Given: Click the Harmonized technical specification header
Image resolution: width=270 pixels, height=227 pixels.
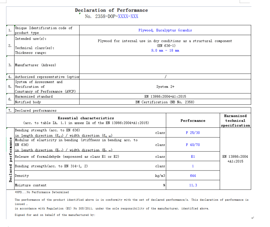Looking at the screenshot, I should pos(236,121).
